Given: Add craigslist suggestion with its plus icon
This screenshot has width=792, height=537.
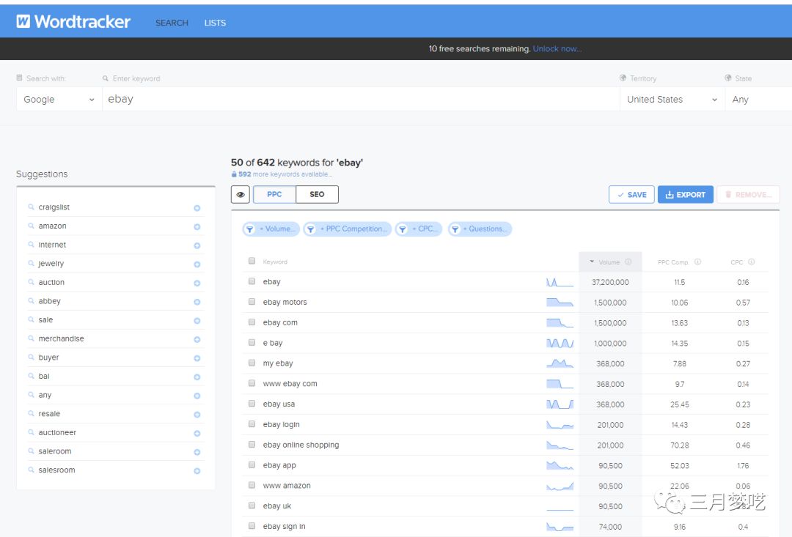Looking at the screenshot, I should point(197,208).
